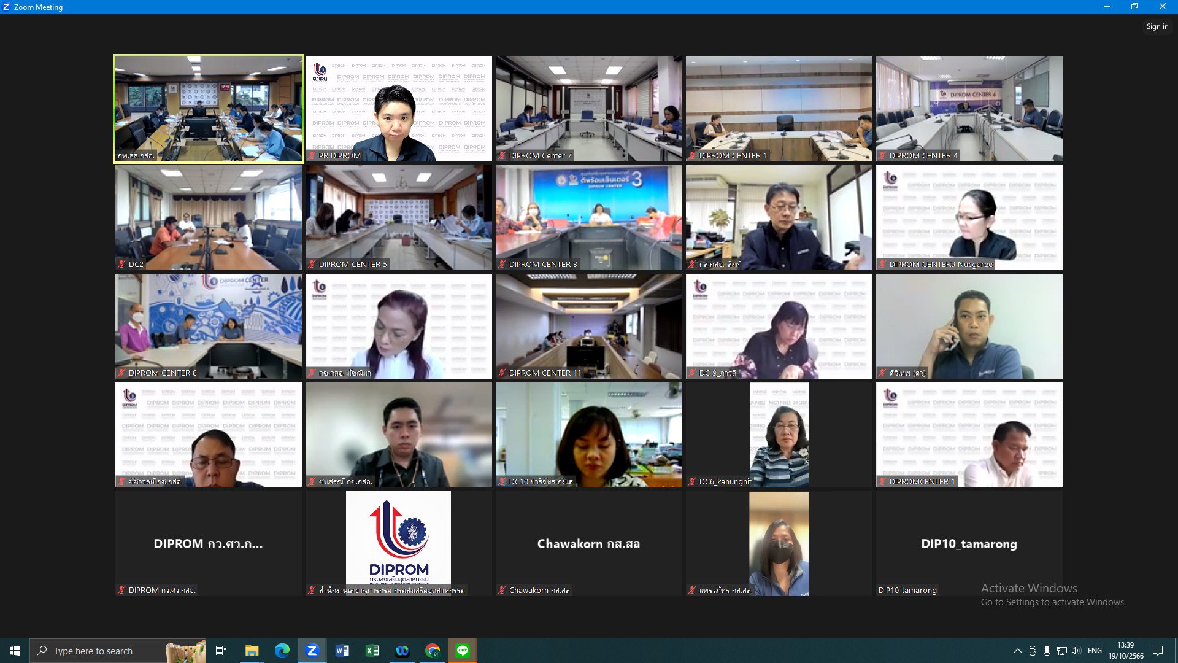The image size is (1178, 663).
Task: Open the DIPROM CENTER 4 participant video
Action: (x=969, y=109)
